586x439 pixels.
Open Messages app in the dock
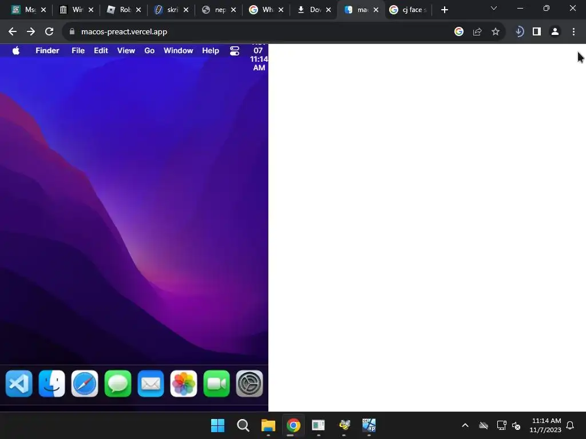118,384
